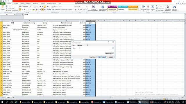Switch to Данные ribbon tab
186x104 pixels.
point(43,4)
